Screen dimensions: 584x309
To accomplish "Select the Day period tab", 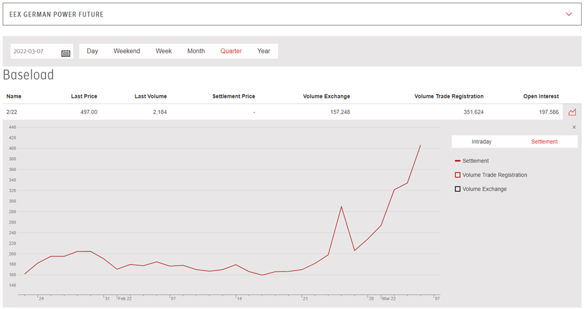I will [92, 51].
